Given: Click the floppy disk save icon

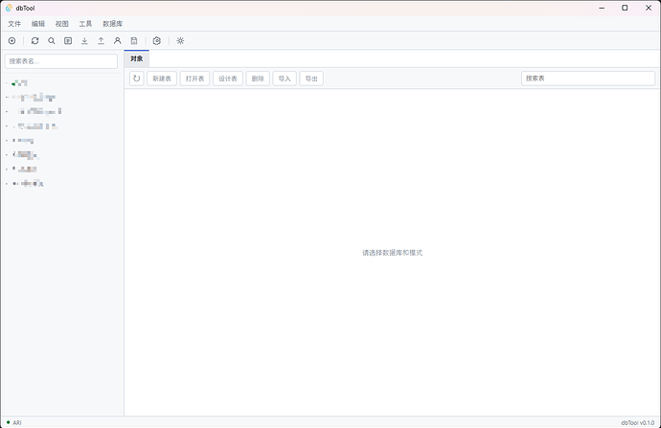Looking at the screenshot, I should pos(134,41).
